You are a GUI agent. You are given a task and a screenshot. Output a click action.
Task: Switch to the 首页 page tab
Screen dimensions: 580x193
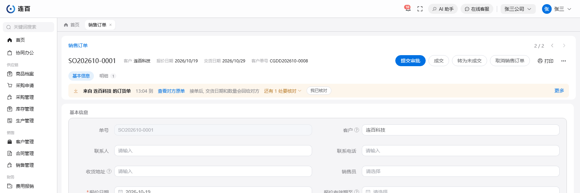[x=72, y=25]
